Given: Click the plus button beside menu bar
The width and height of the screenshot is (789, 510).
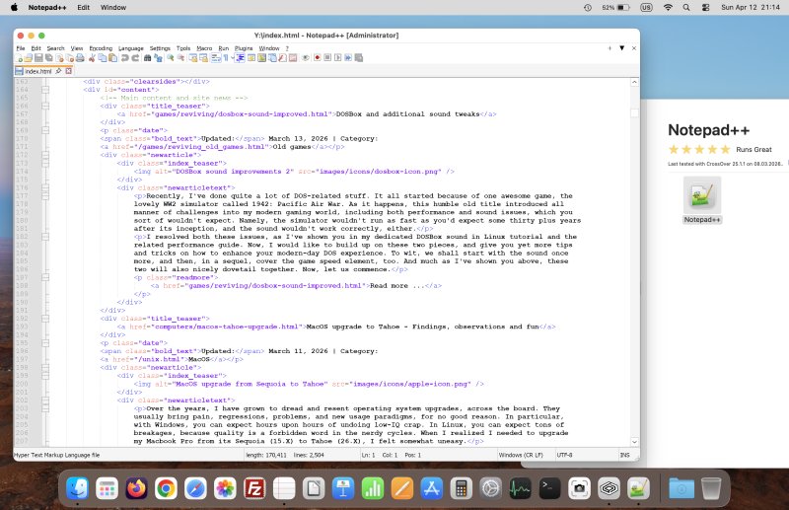Looking at the screenshot, I should [x=610, y=47].
